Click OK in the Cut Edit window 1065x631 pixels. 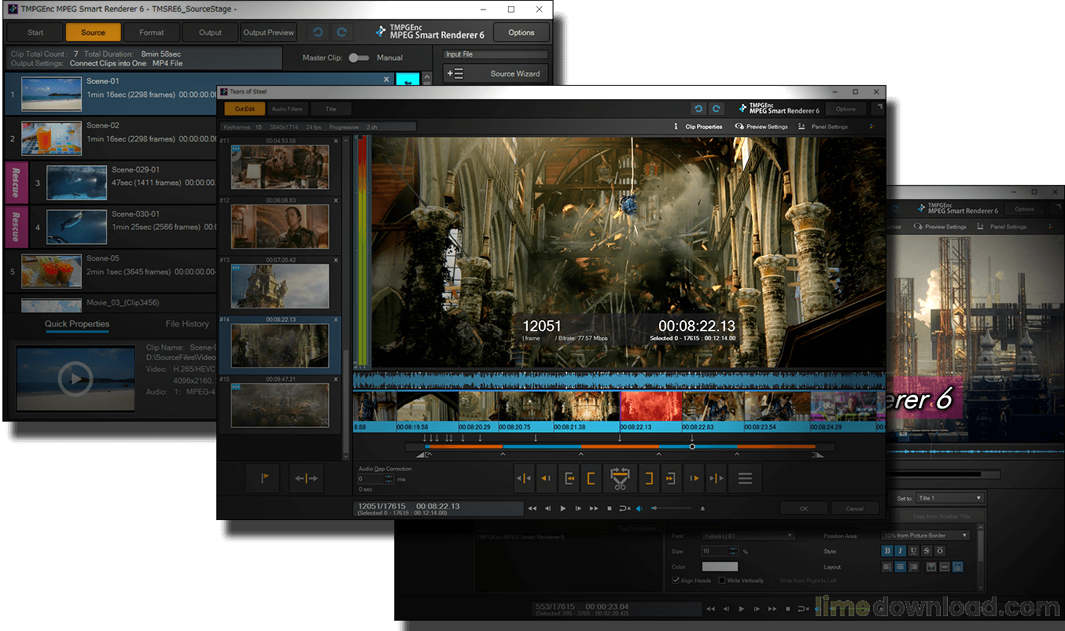[803, 508]
